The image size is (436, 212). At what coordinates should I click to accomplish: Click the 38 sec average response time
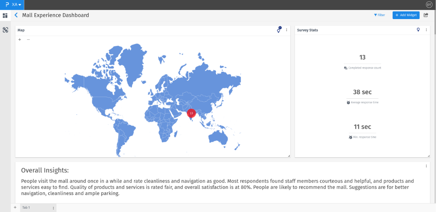point(362,92)
